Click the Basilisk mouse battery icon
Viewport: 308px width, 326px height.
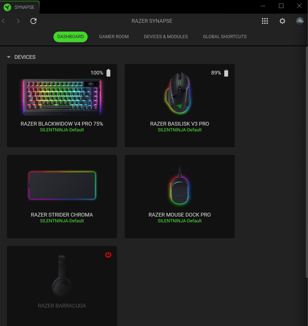tap(226, 73)
